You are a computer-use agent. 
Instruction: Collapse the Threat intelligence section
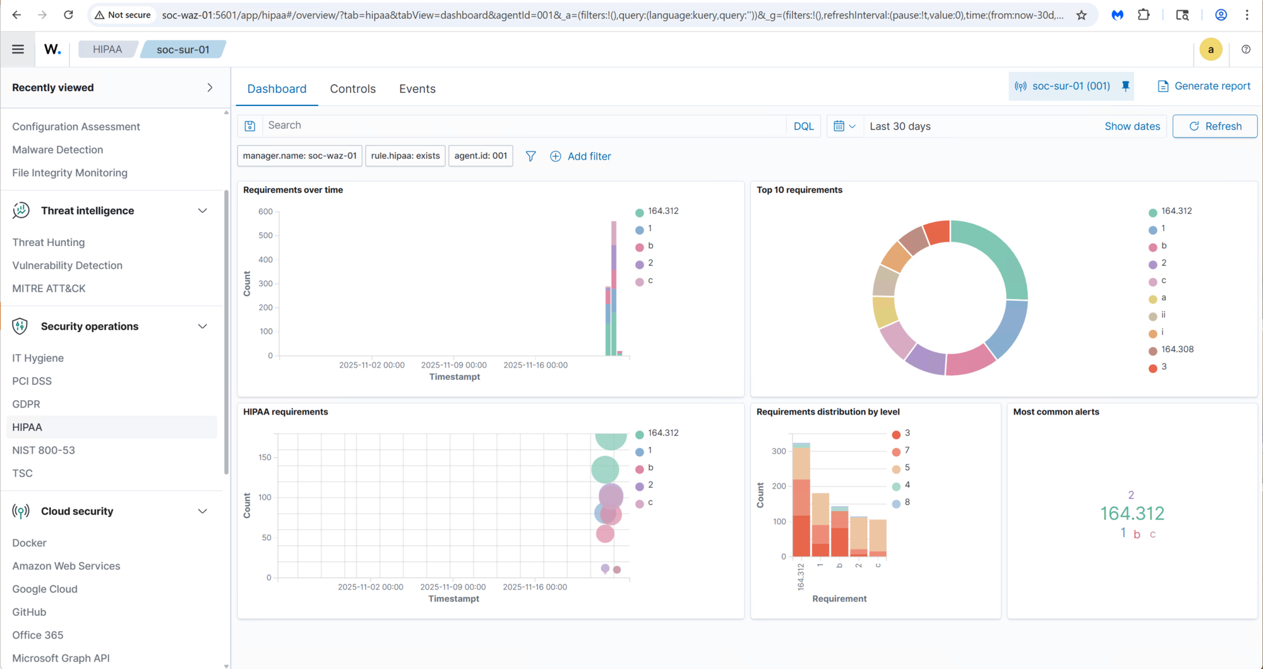pyautogui.click(x=202, y=211)
